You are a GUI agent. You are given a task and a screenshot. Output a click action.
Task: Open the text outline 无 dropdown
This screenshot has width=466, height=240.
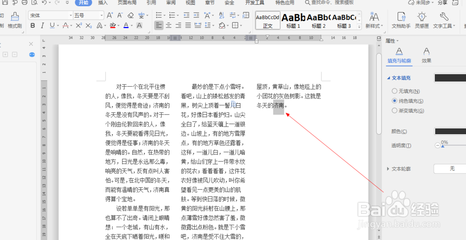(450, 169)
